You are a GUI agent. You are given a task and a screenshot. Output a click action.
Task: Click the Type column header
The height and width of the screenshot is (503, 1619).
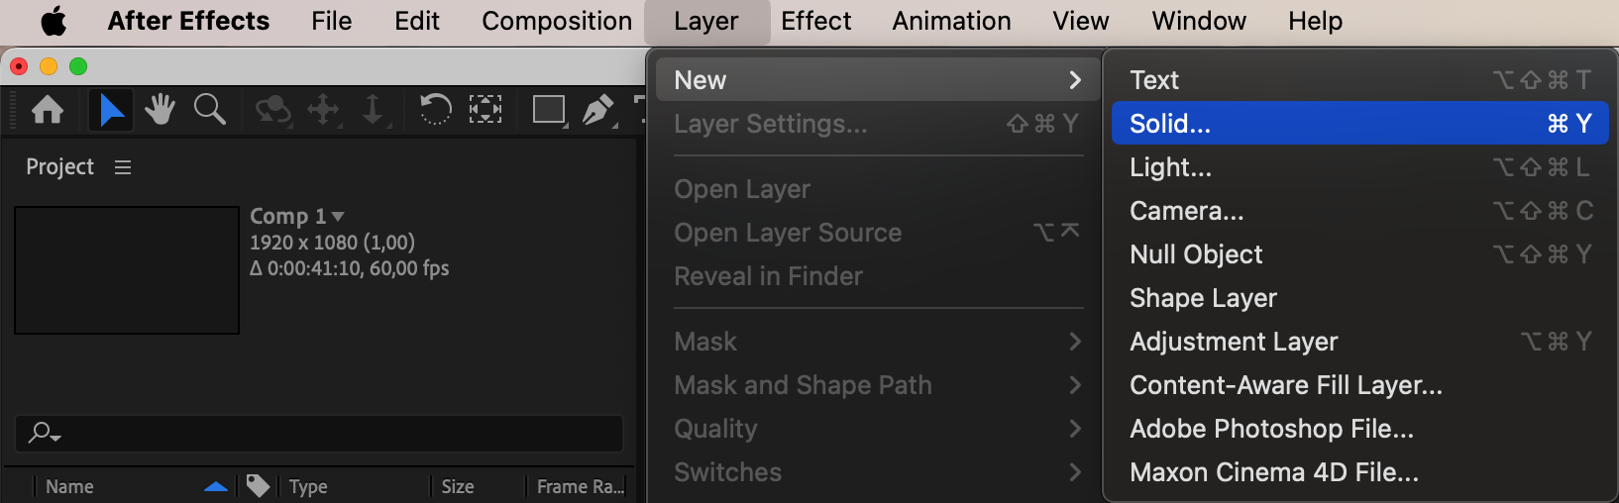tap(308, 486)
